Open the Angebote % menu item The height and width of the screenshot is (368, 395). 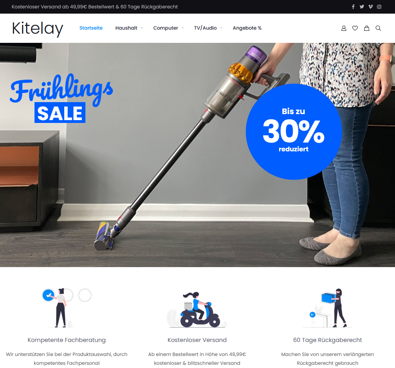point(247,28)
